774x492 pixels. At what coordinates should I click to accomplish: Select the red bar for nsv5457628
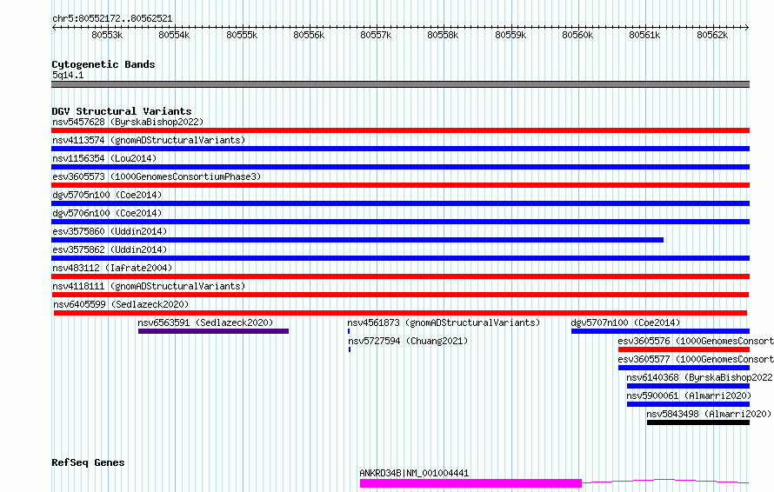400,130
